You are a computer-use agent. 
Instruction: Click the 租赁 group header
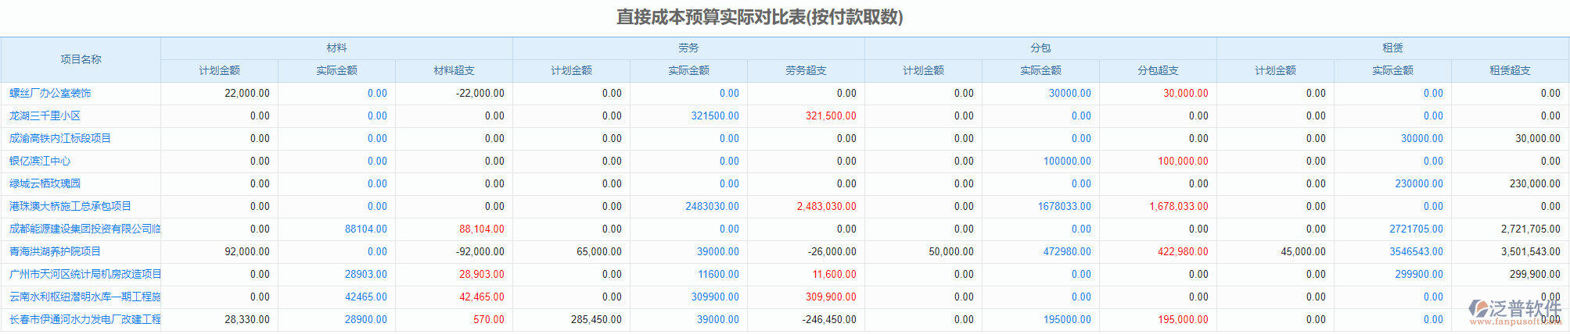1392,48
